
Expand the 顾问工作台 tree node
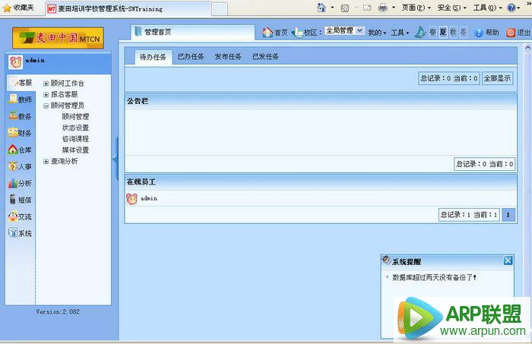(x=46, y=84)
